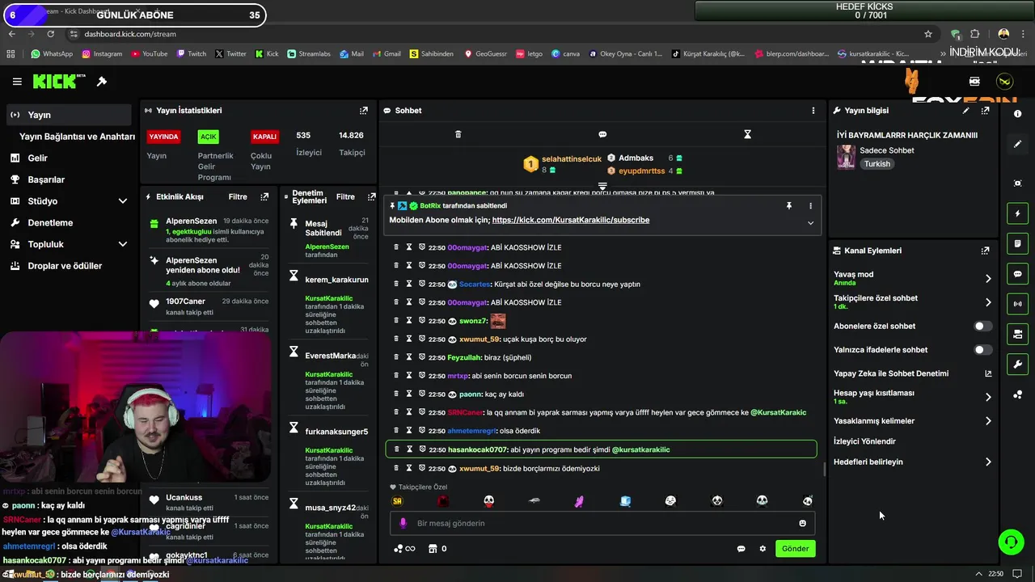Open the emoji picker in the message box
Image resolution: width=1035 pixels, height=582 pixels.
(x=802, y=523)
